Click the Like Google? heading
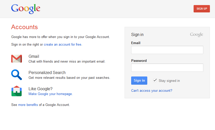 click(41, 89)
